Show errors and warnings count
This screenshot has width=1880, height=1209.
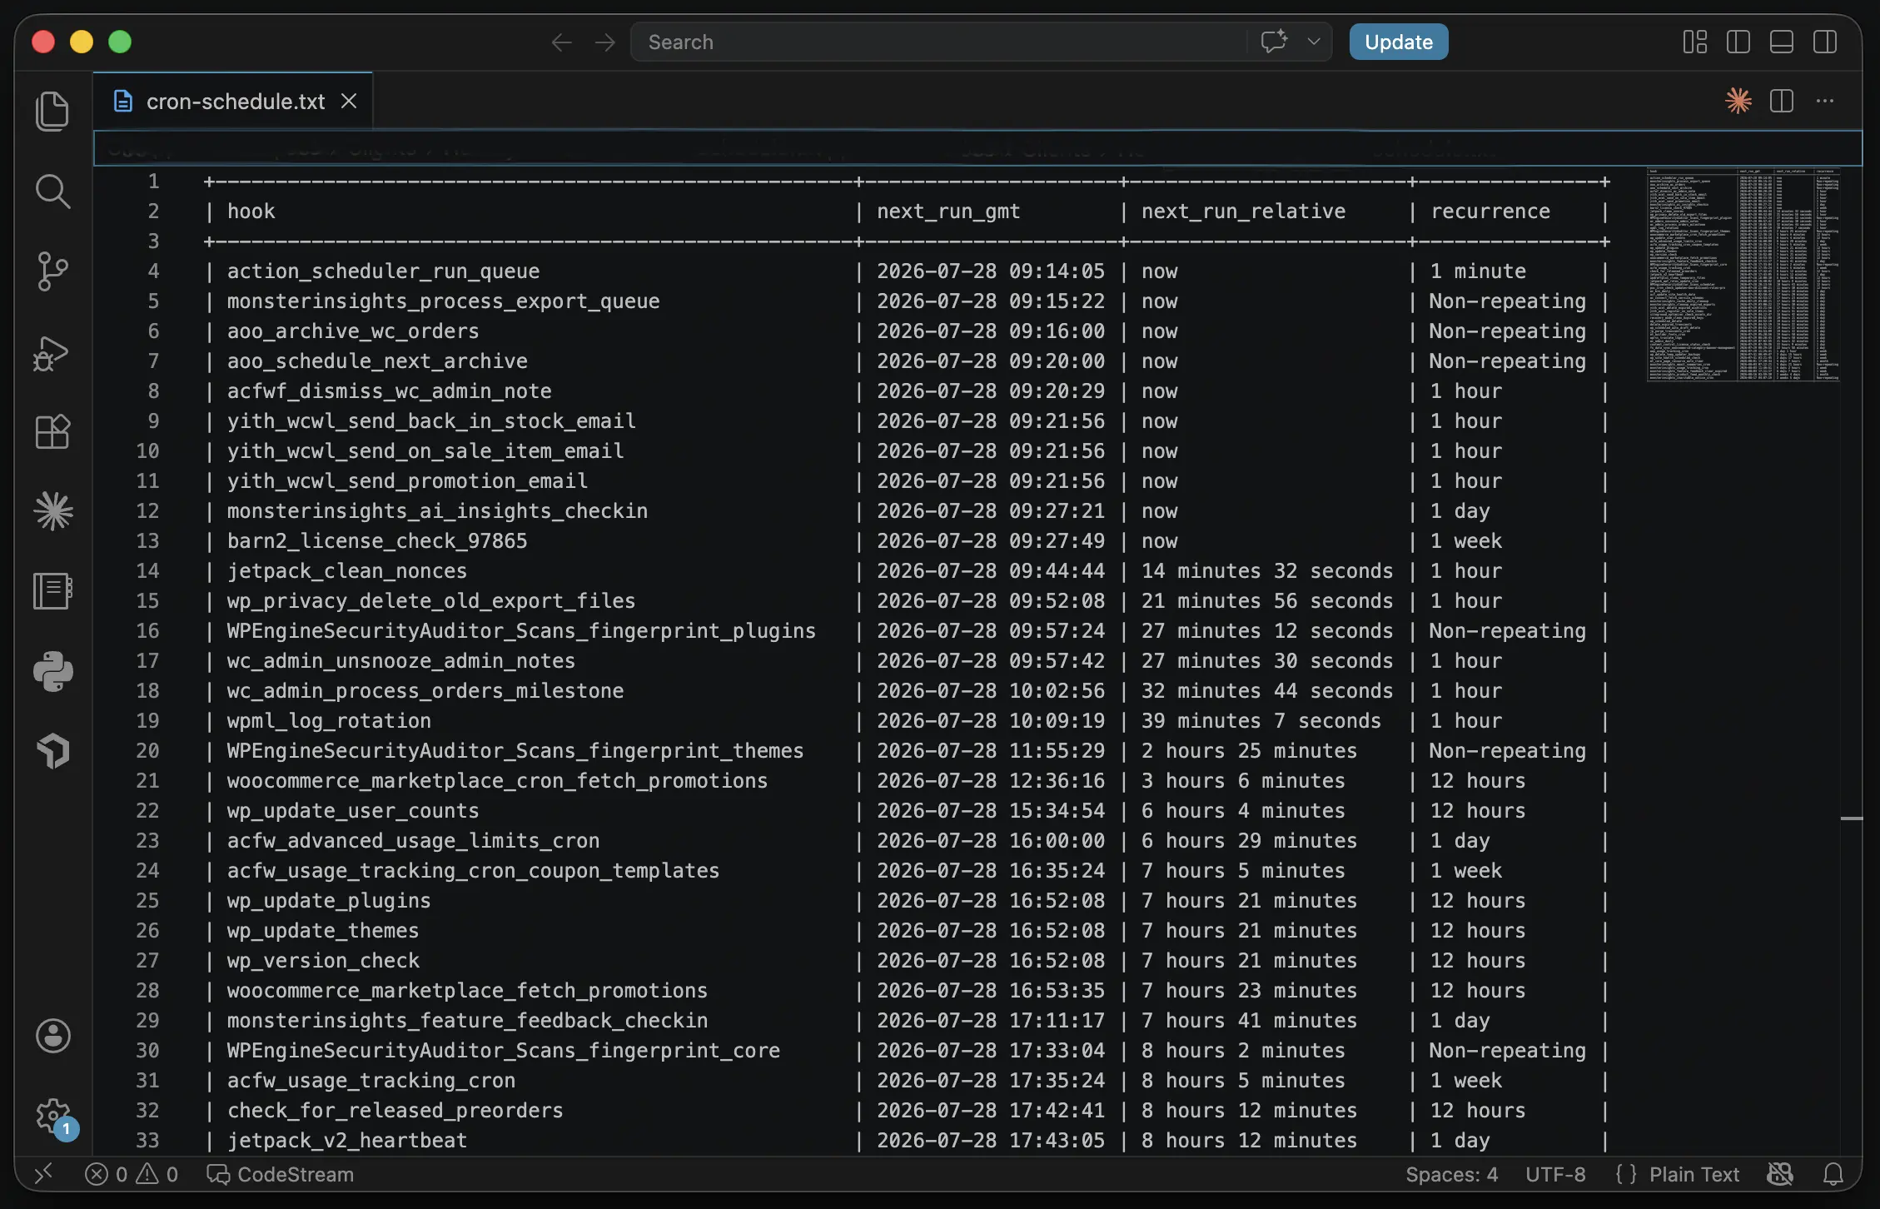coord(132,1174)
